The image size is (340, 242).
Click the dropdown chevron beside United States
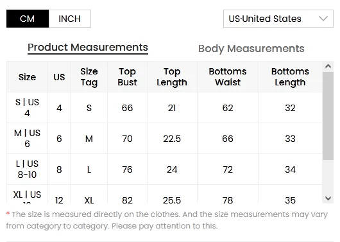click(x=323, y=19)
